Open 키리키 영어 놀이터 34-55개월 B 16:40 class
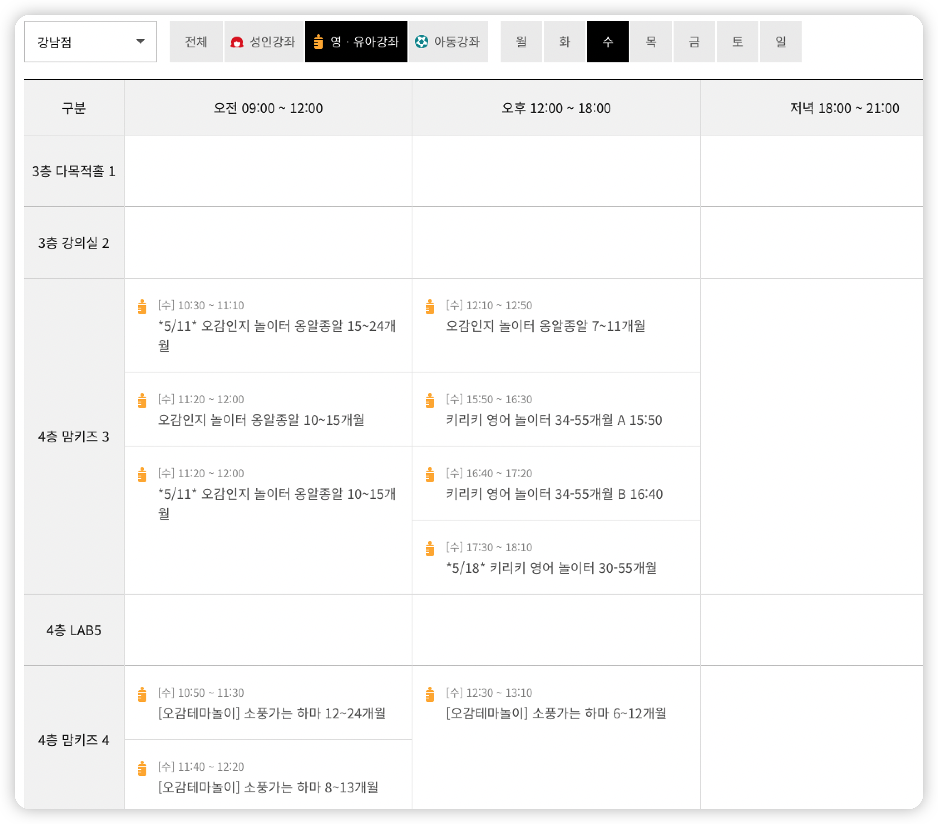Screen dimensions: 938x824 [x=554, y=494]
